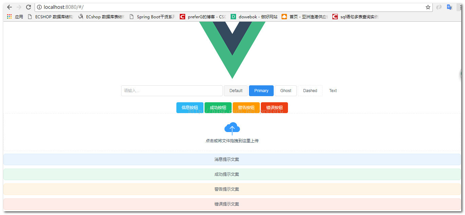
Task: Open sql语句多表查询实例 bookmark
Action: click(356, 17)
